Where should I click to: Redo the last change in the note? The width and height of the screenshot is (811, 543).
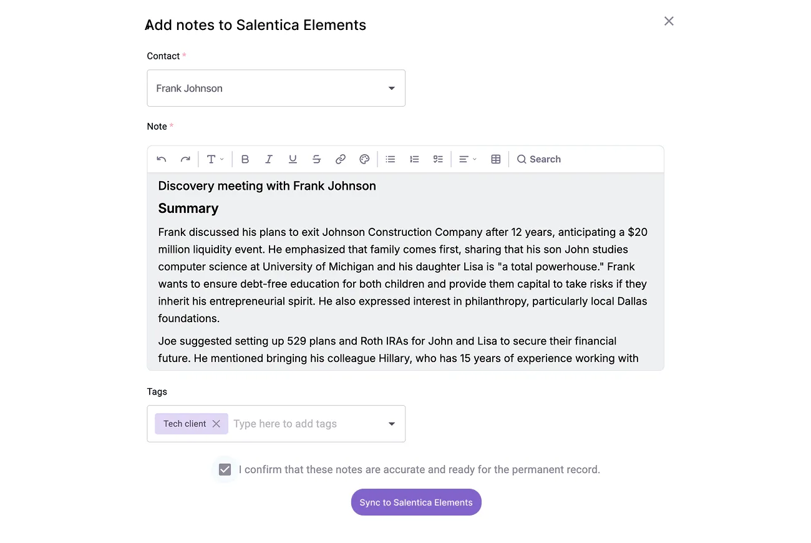click(x=185, y=159)
